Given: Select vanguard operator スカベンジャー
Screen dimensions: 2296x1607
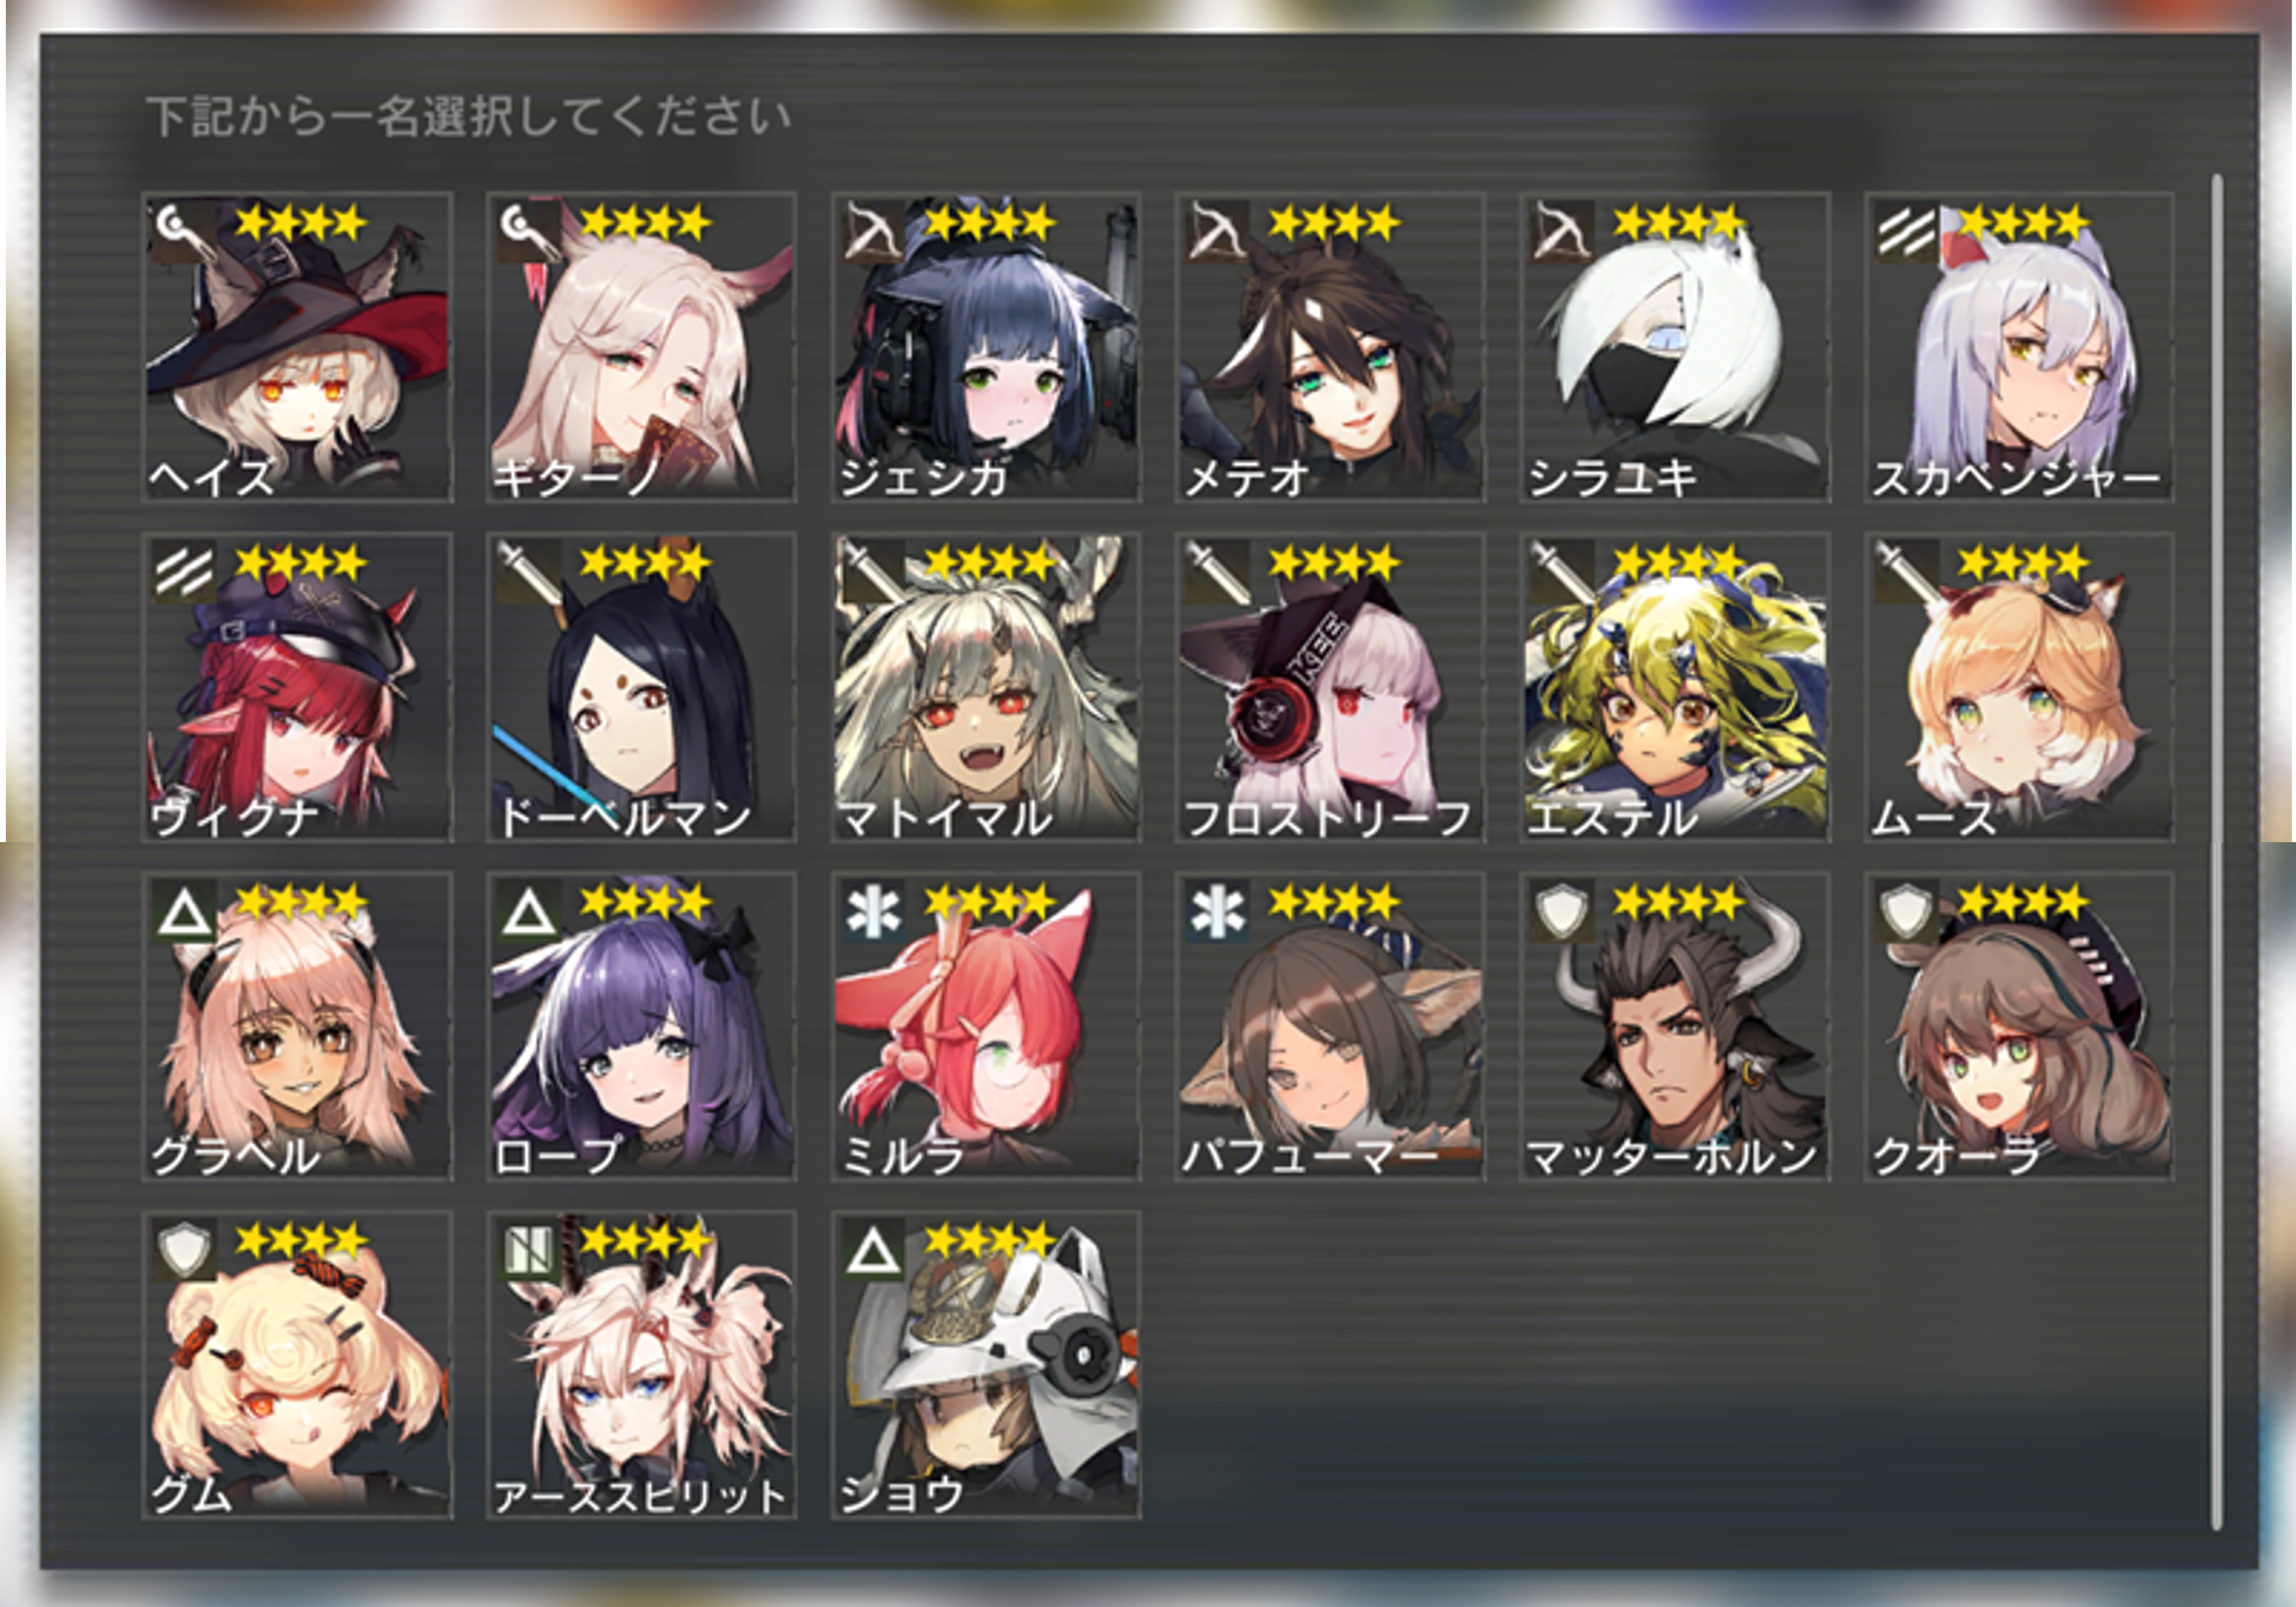Looking at the screenshot, I should pyautogui.click(x=2019, y=348).
